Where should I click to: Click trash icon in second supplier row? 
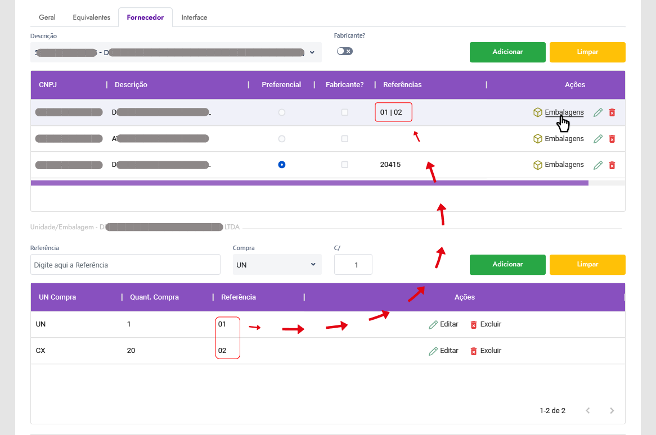click(612, 139)
